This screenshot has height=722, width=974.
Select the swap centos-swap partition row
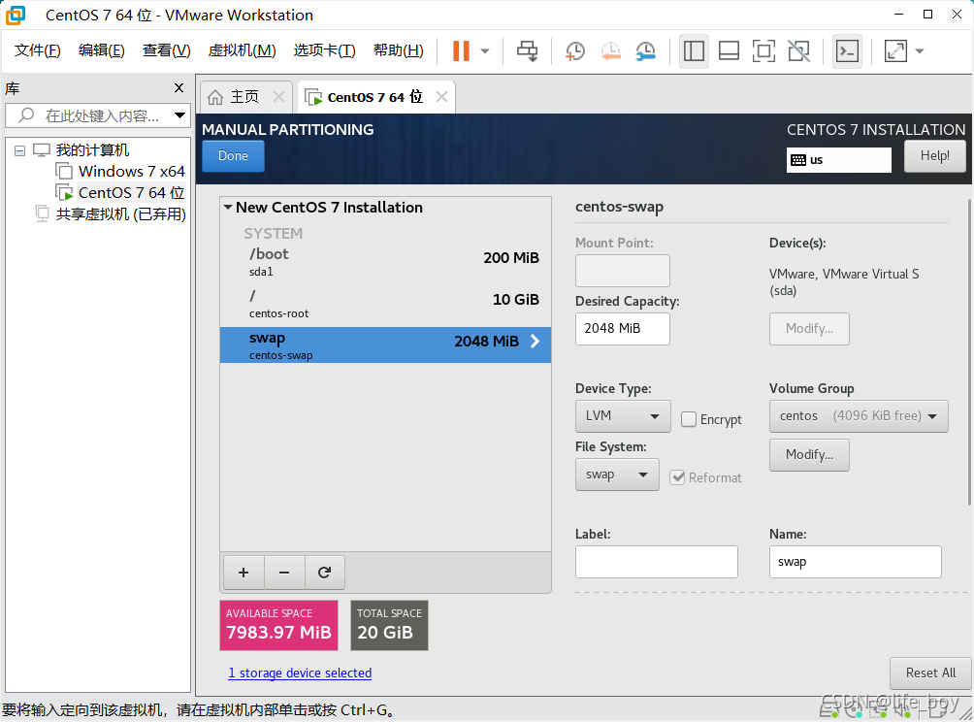[385, 345]
